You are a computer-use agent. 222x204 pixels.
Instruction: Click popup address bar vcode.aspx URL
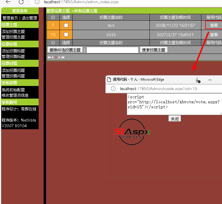tap(158, 89)
